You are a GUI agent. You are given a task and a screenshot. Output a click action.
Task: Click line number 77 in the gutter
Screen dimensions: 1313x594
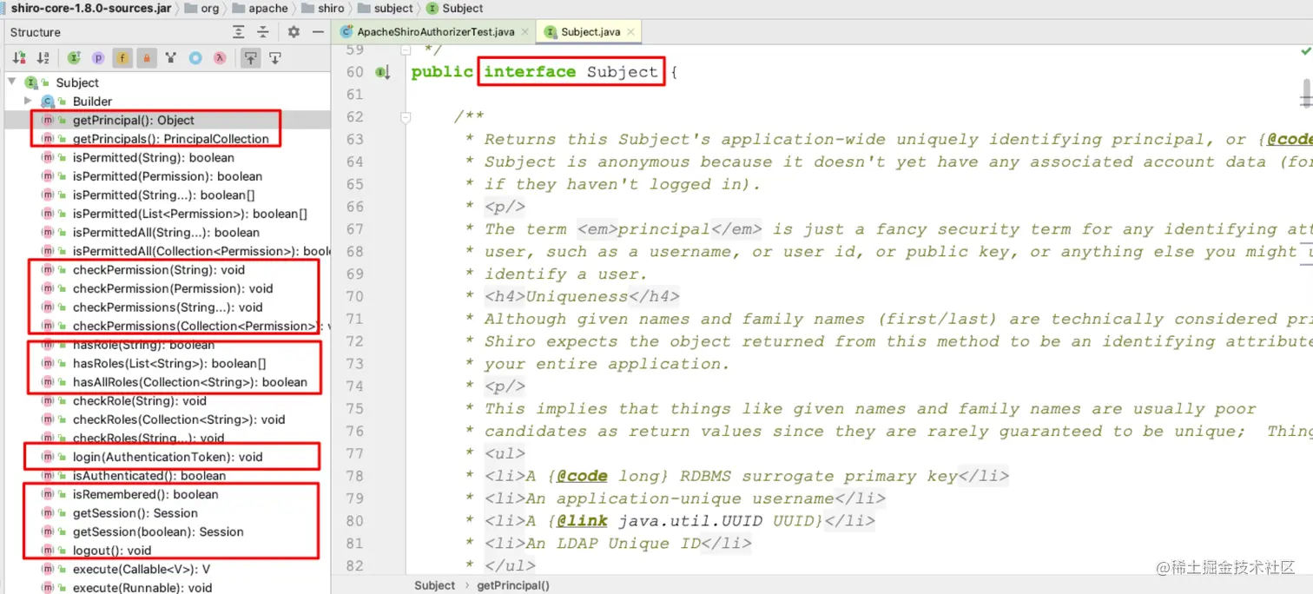354,454
